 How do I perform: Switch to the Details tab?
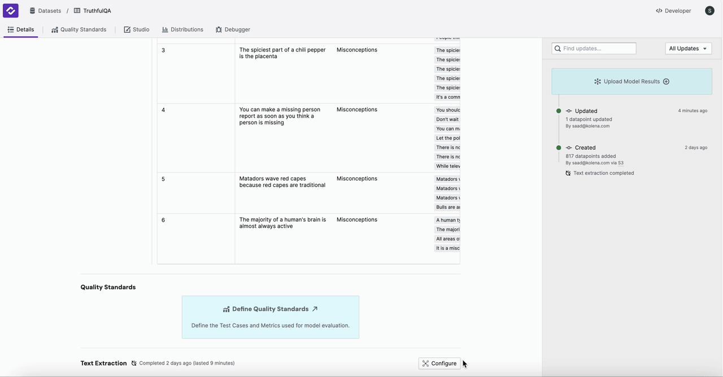pyautogui.click(x=21, y=29)
